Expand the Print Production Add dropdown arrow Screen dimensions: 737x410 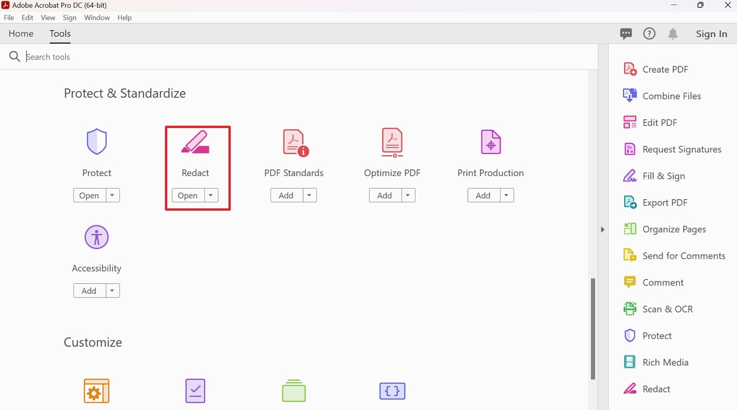[x=507, y=195]
